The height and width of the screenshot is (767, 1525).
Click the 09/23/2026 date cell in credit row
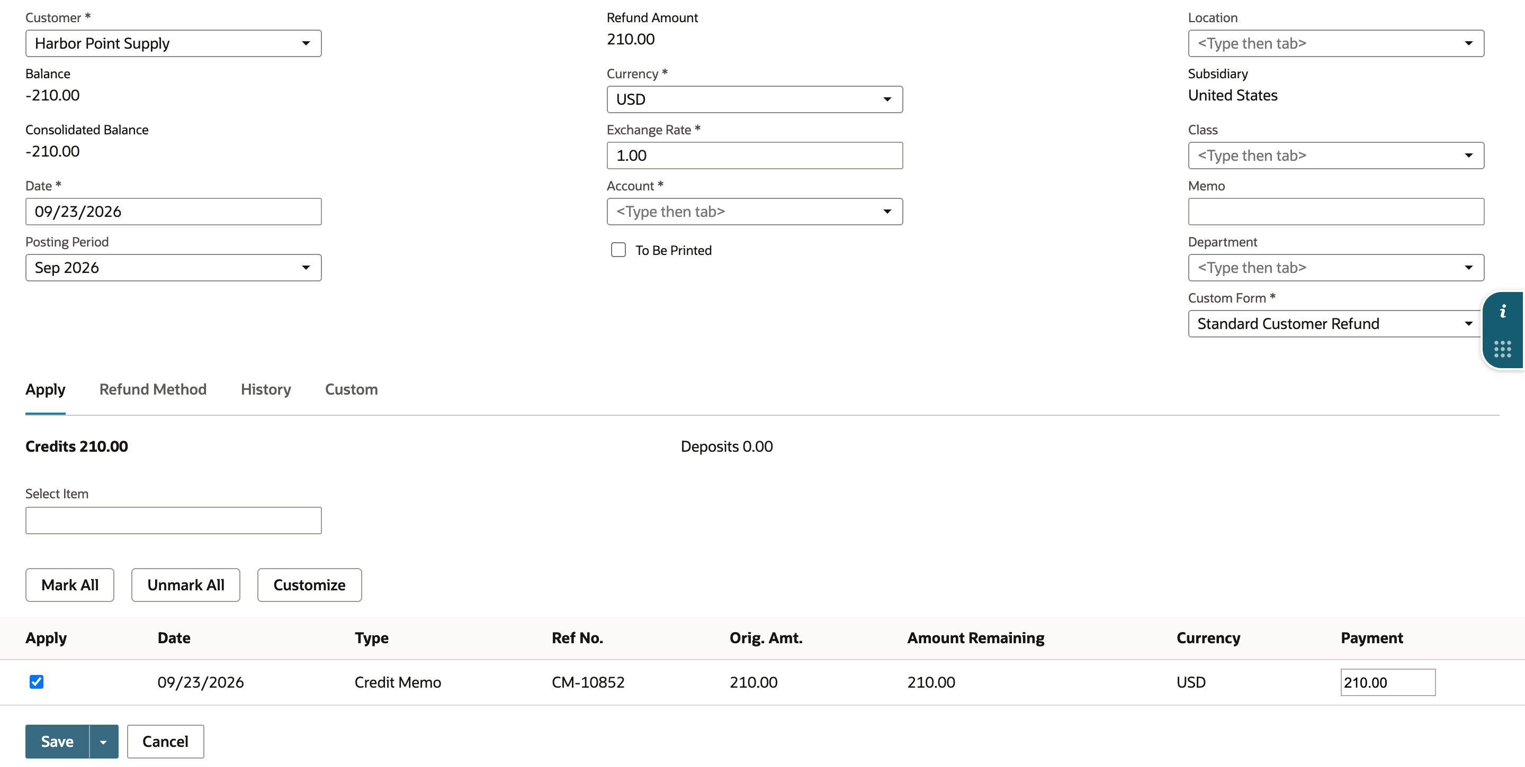[x=201, y=682]
